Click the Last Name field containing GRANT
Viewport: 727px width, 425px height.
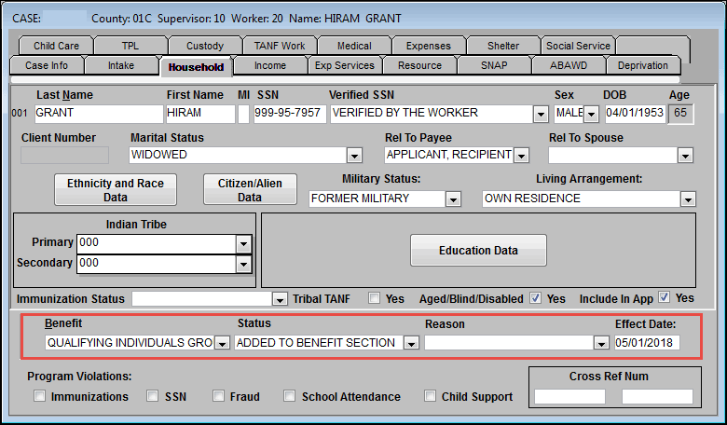click(99, 114)
